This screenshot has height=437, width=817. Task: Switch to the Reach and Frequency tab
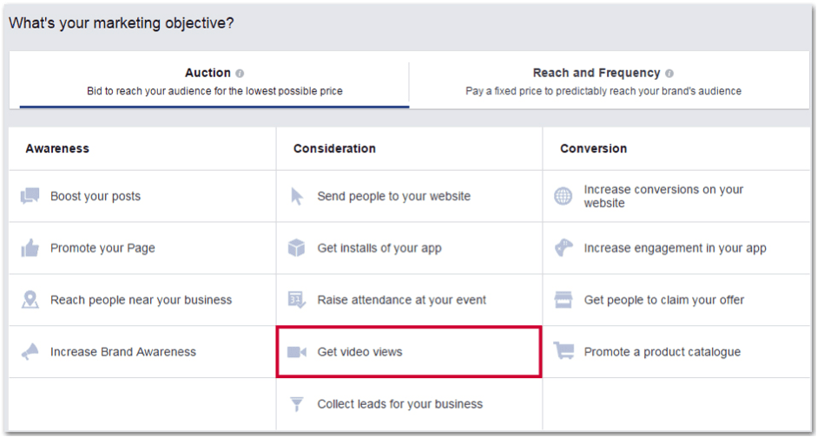603,82
